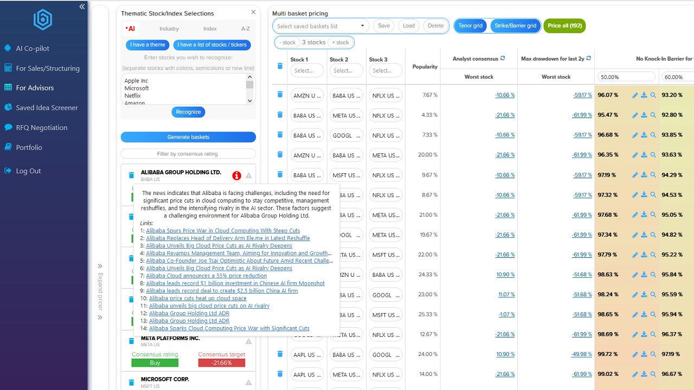Image resolution: width=694 pixels, height=390 pixels.
Task: Click the red info icon beside Alibaba
Action: 236,175
